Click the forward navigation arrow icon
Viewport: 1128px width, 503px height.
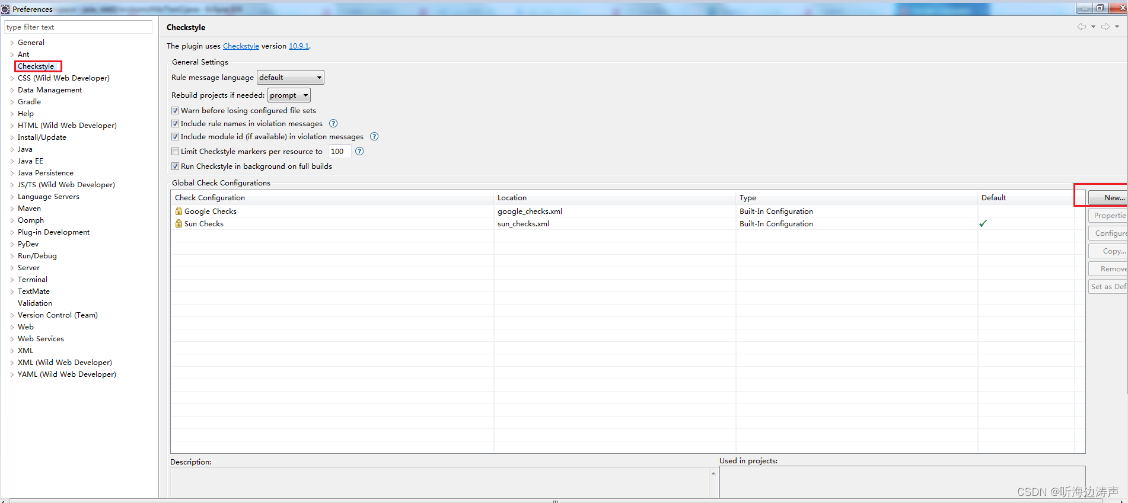click(x=1105, y=27)
